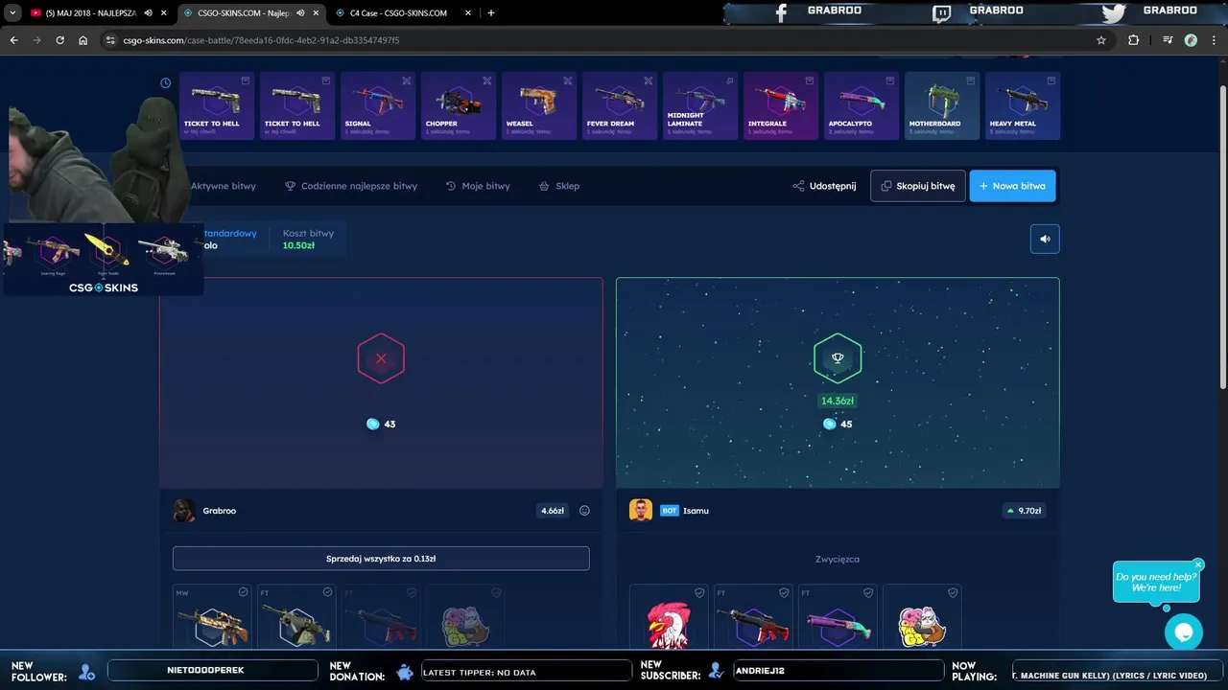
Task: Close the MAJ 2018 YouTube tab
Action: click(163, 13)
